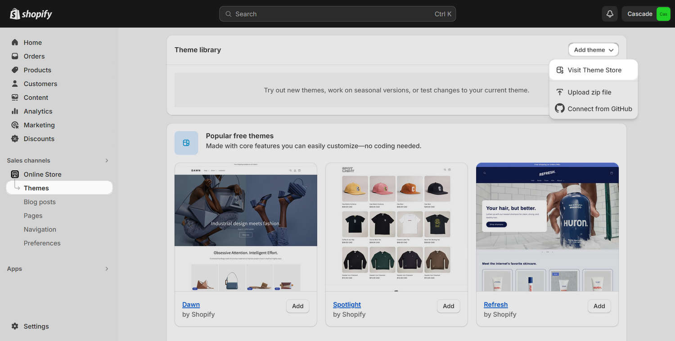
Task: Open Navigation in sidebar
Action: (40, 229)
